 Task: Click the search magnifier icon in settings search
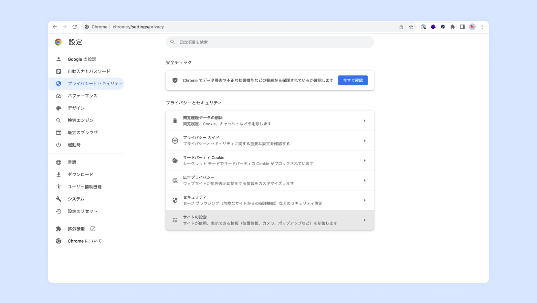point(172,42)
